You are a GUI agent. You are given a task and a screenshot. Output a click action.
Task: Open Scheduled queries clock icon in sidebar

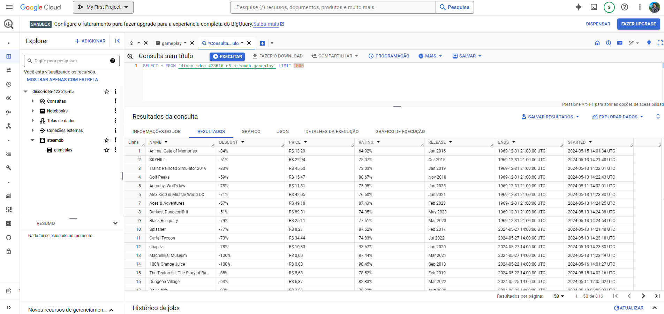coord(9,84)
